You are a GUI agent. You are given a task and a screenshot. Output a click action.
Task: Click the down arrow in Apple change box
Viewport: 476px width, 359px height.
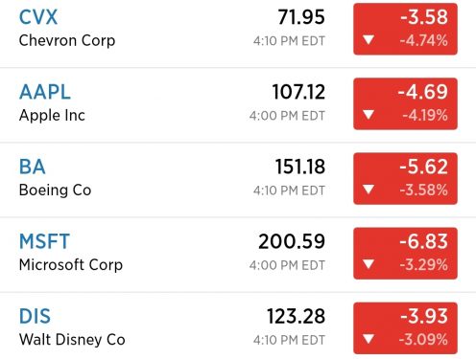coord(369,115)
